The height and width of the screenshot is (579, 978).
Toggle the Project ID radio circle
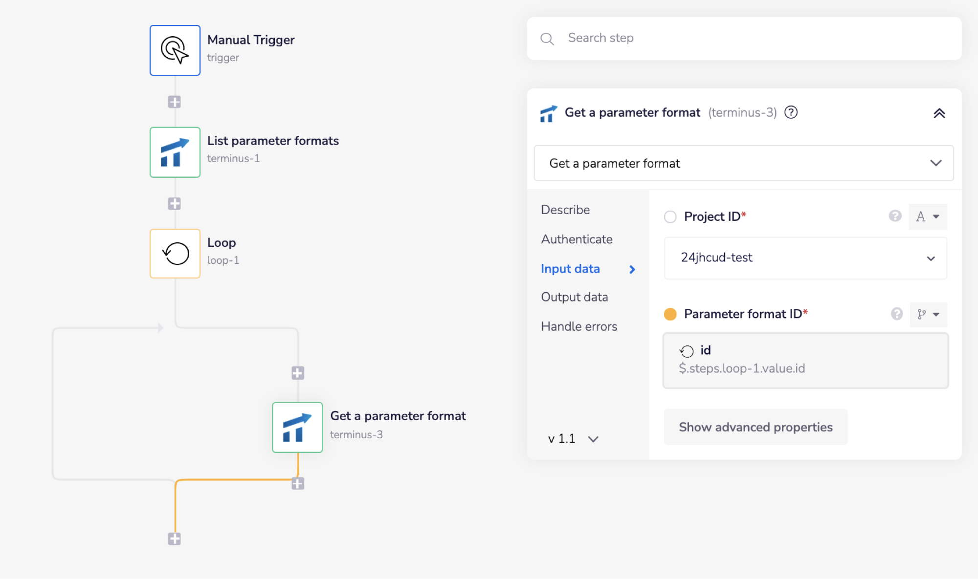coord(670,216)
